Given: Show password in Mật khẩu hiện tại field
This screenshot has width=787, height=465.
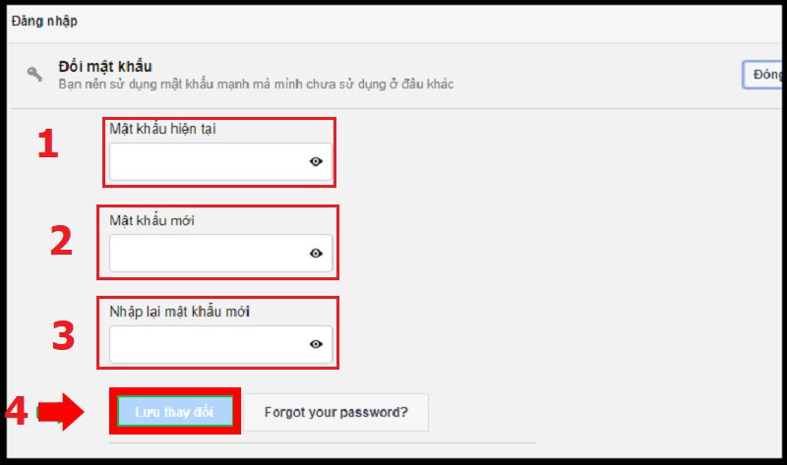Looking at the screenshot, I should point(316,162).
